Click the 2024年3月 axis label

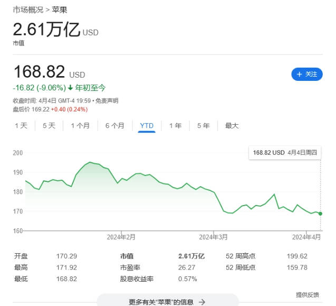(x=213, y=237)
